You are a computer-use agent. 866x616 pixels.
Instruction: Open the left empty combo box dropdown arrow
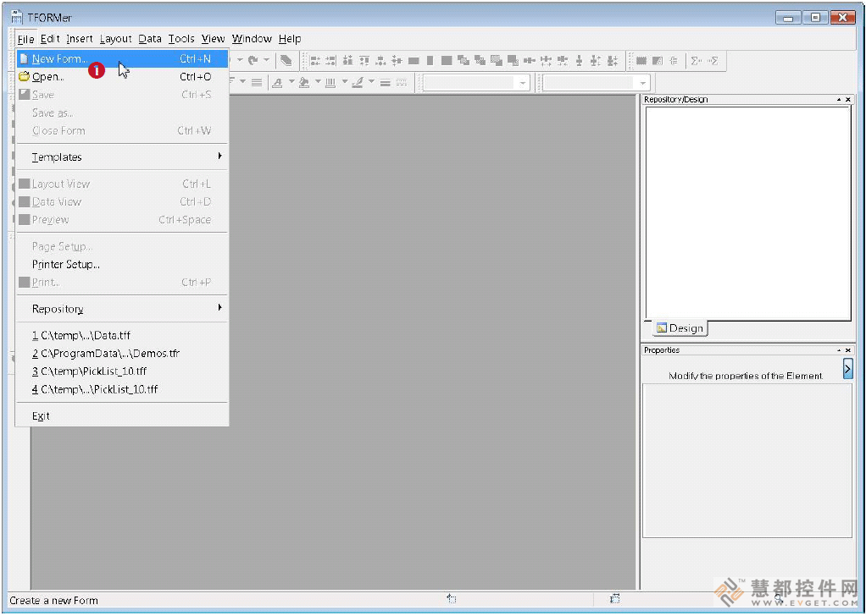[x=522, y=83]
